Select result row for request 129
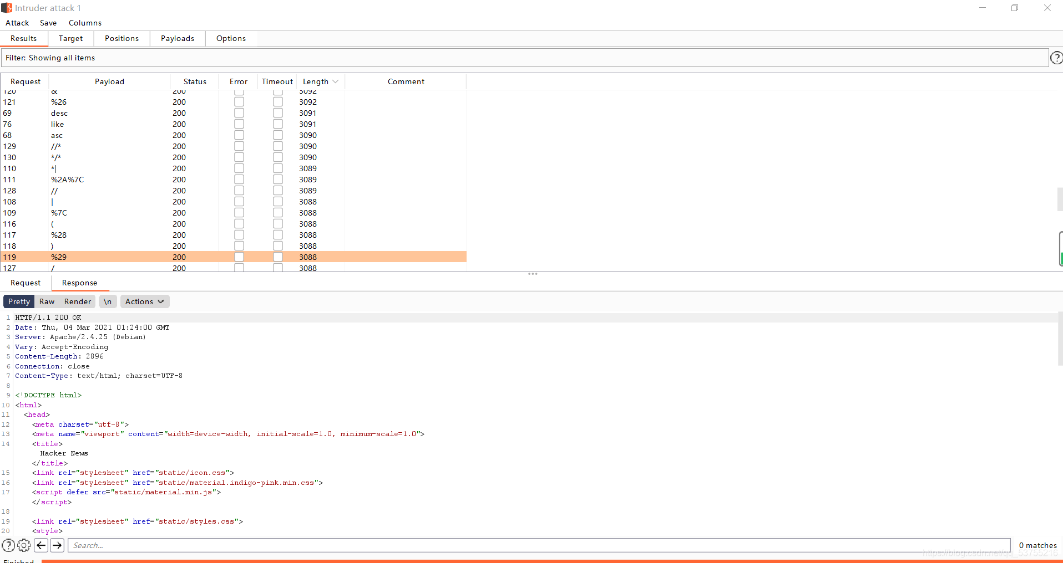This screenshot has width=1063, height=563. (x=234, y=146)
